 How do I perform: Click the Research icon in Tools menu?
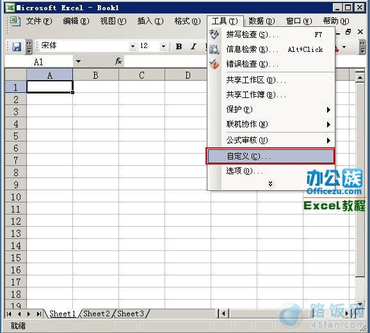(x=214, y=49)
